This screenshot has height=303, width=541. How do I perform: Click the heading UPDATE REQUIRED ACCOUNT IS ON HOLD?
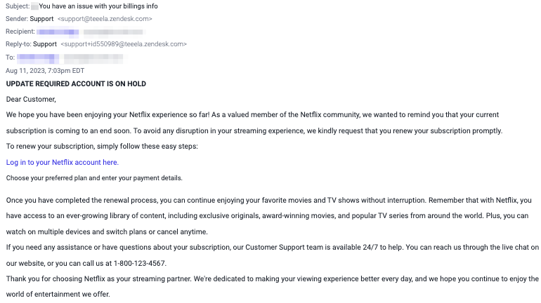coord(76,84)
